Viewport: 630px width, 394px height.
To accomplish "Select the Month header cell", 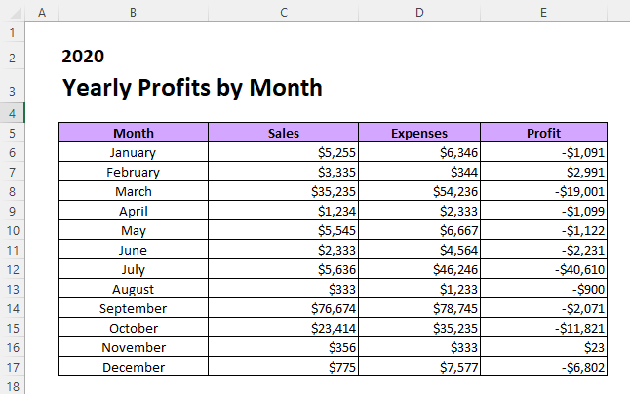I will tap(133, 133).
